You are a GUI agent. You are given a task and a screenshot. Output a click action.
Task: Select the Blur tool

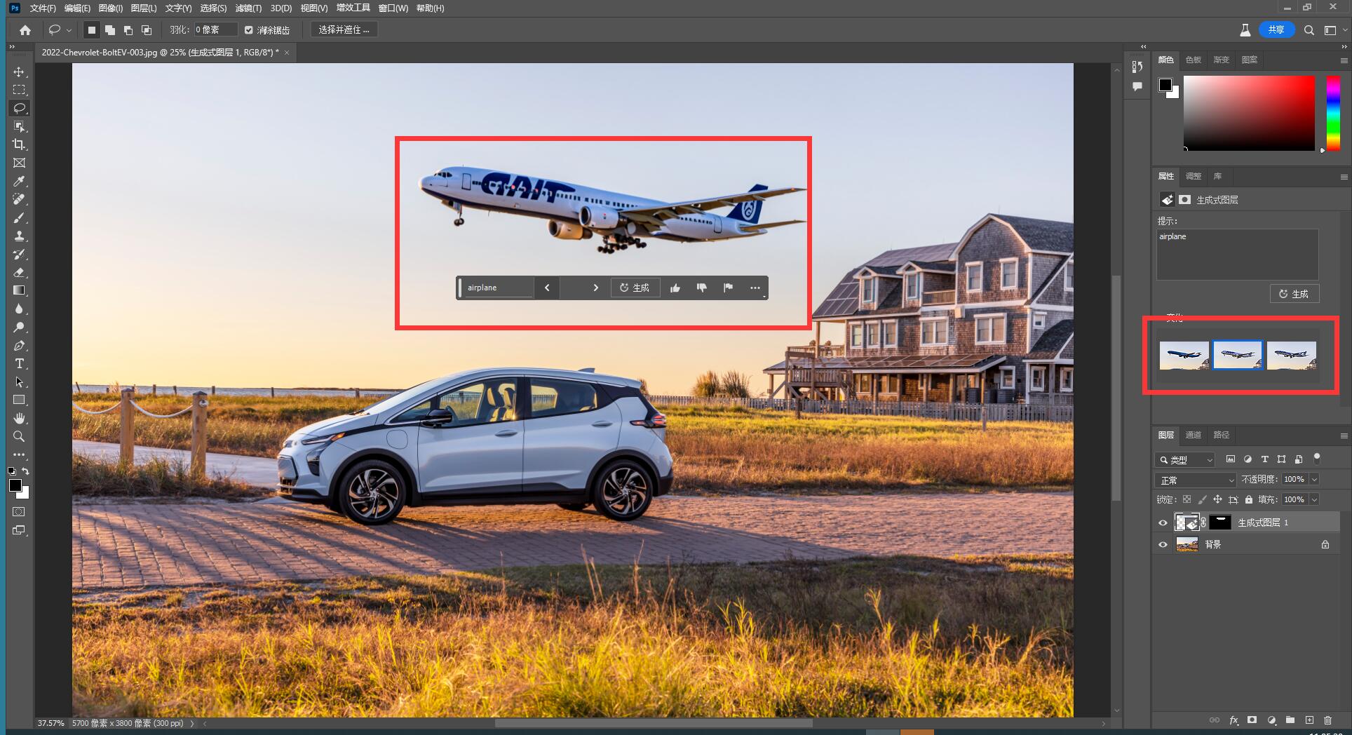tap(19, 309)
